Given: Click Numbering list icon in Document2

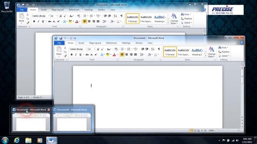Looking at the screenshot, I should click(128, 49).
